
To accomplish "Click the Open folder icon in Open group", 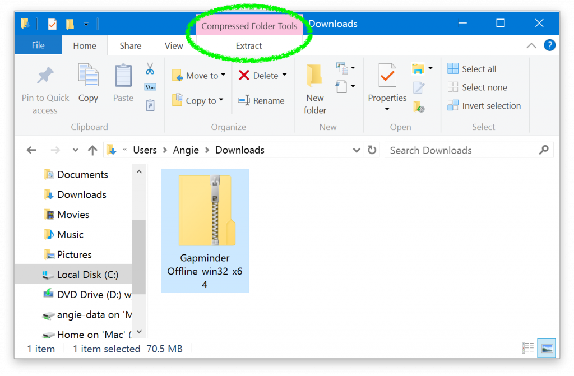I will [x=418, y=68].
